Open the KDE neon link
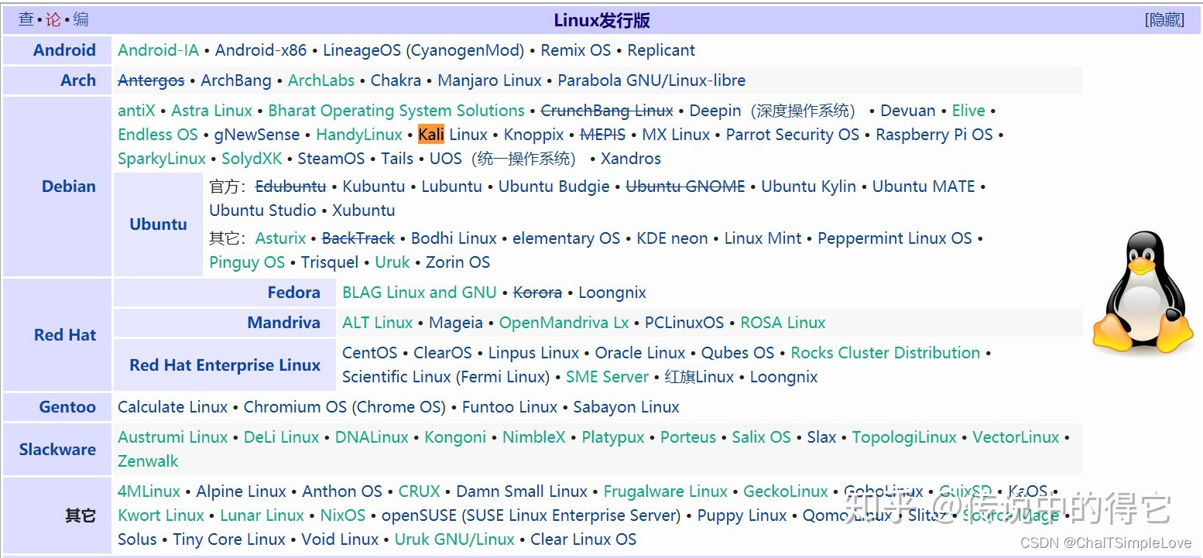 (672, 238)
